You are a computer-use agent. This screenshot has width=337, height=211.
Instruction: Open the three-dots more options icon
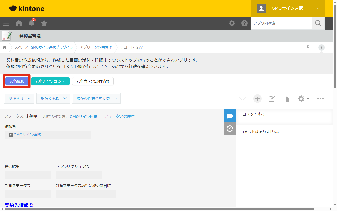(x=320, y=99)
